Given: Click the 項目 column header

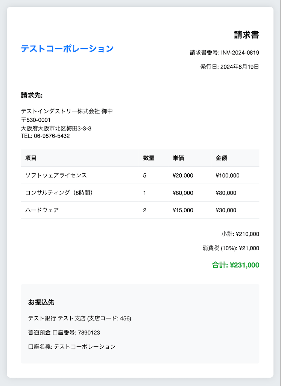Looking at the screenshot, I should tap(31, 158).
